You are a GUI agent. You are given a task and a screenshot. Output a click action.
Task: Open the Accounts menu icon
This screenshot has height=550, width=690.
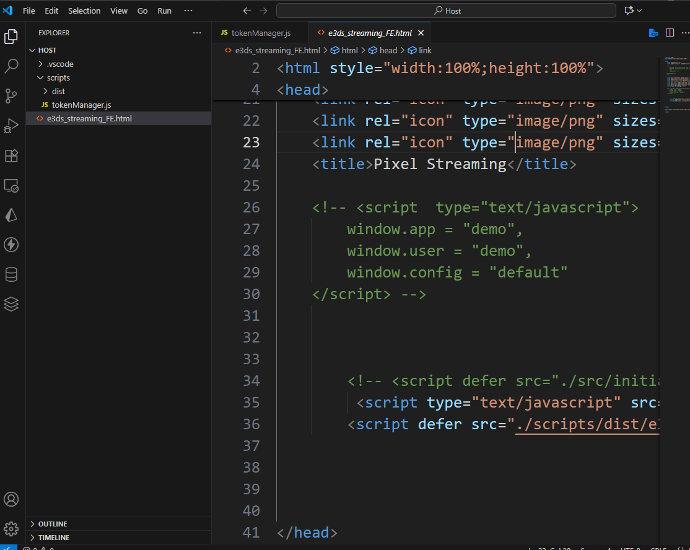pos(11,499)
